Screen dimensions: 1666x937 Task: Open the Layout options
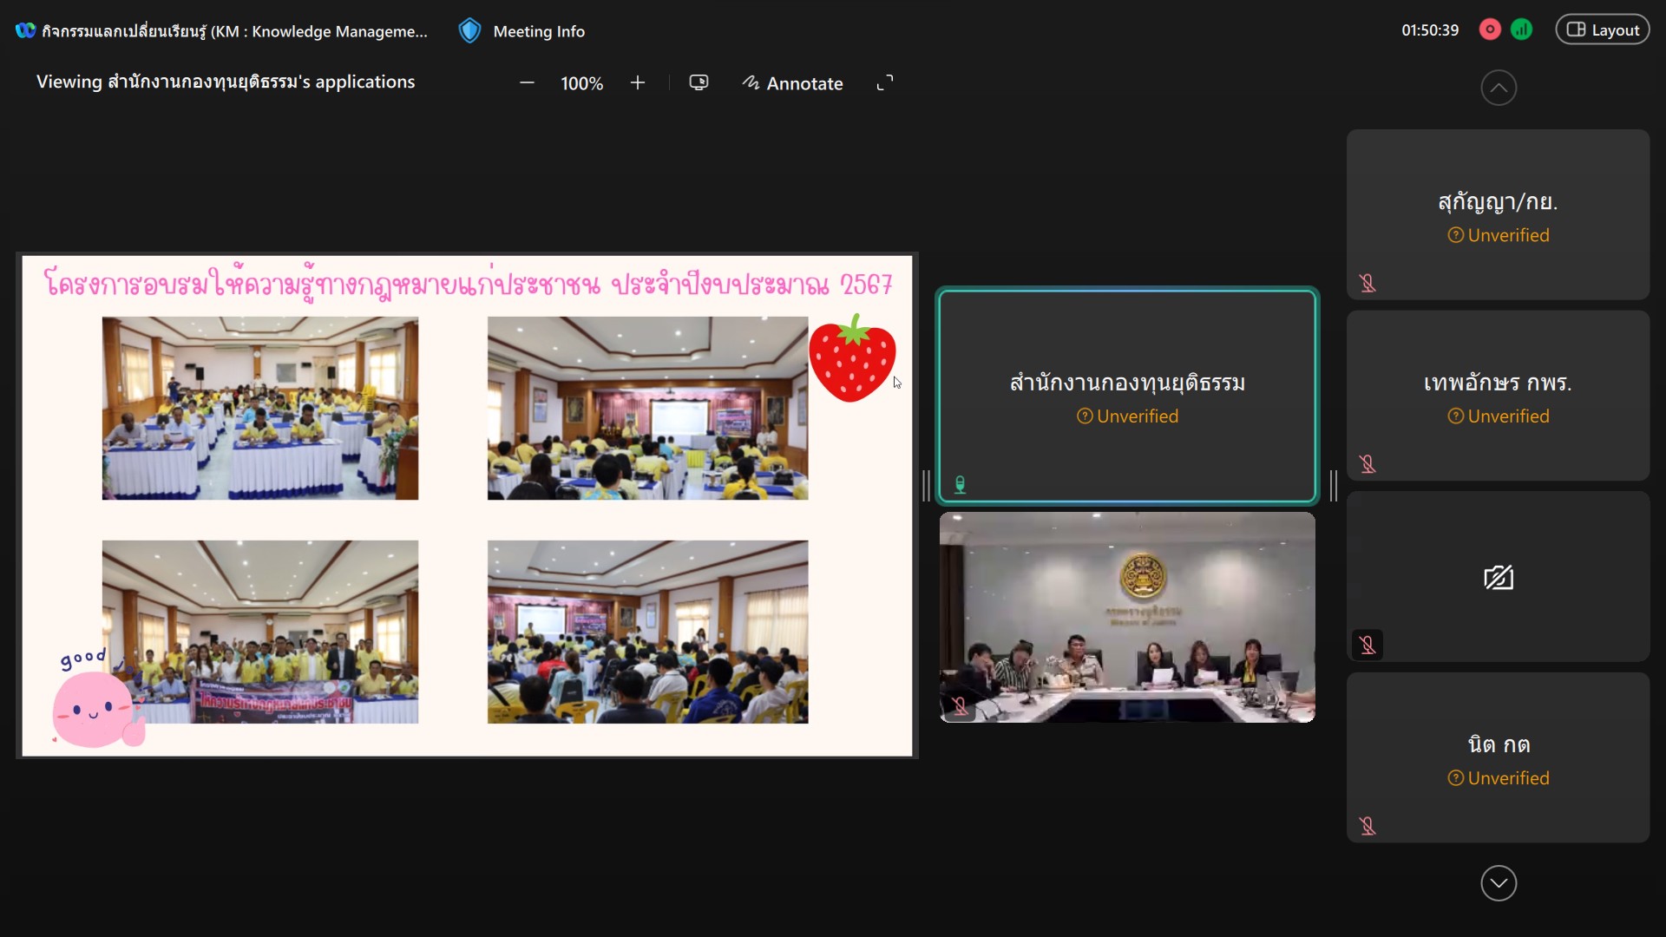pos(1603,29)
